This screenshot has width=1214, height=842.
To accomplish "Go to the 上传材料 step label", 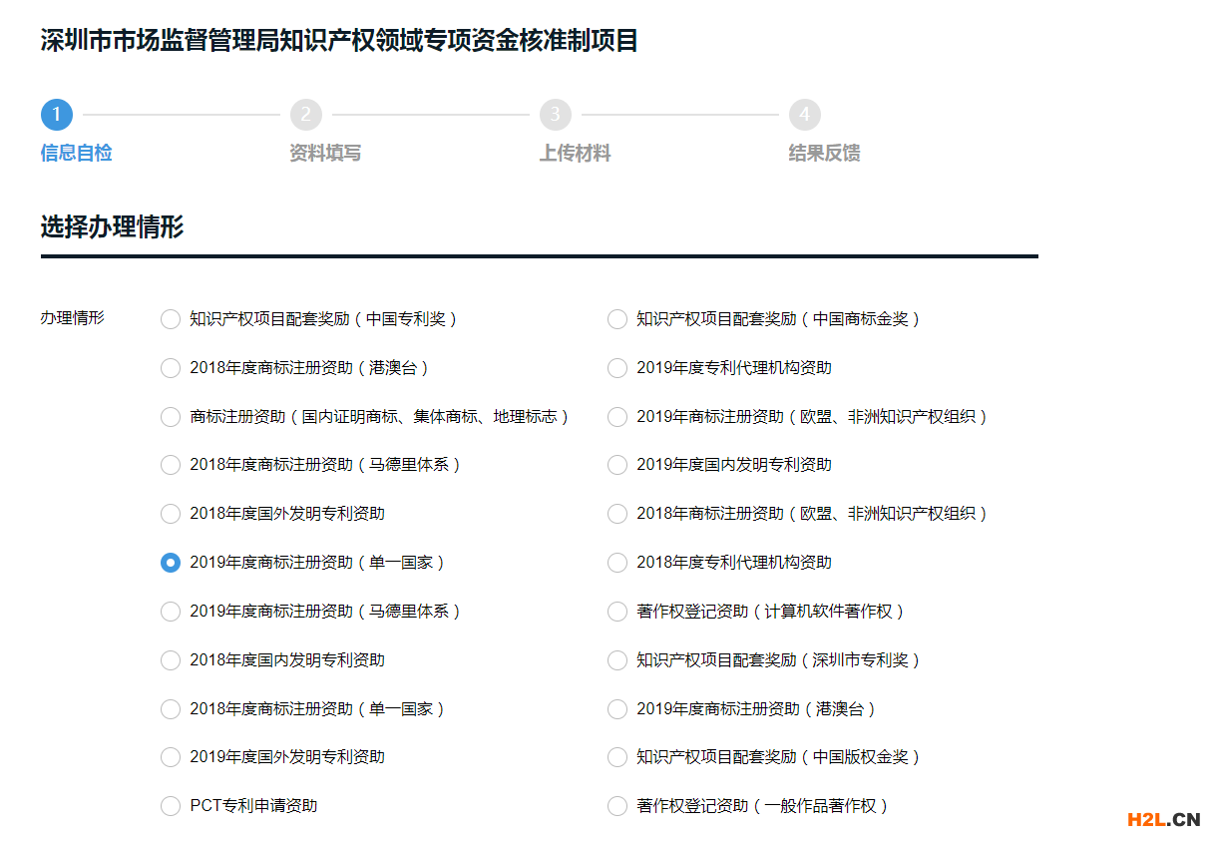I will (x=575, y=154).
